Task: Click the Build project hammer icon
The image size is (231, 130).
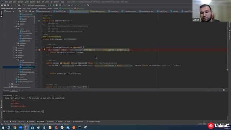Action: pos(24,5)
